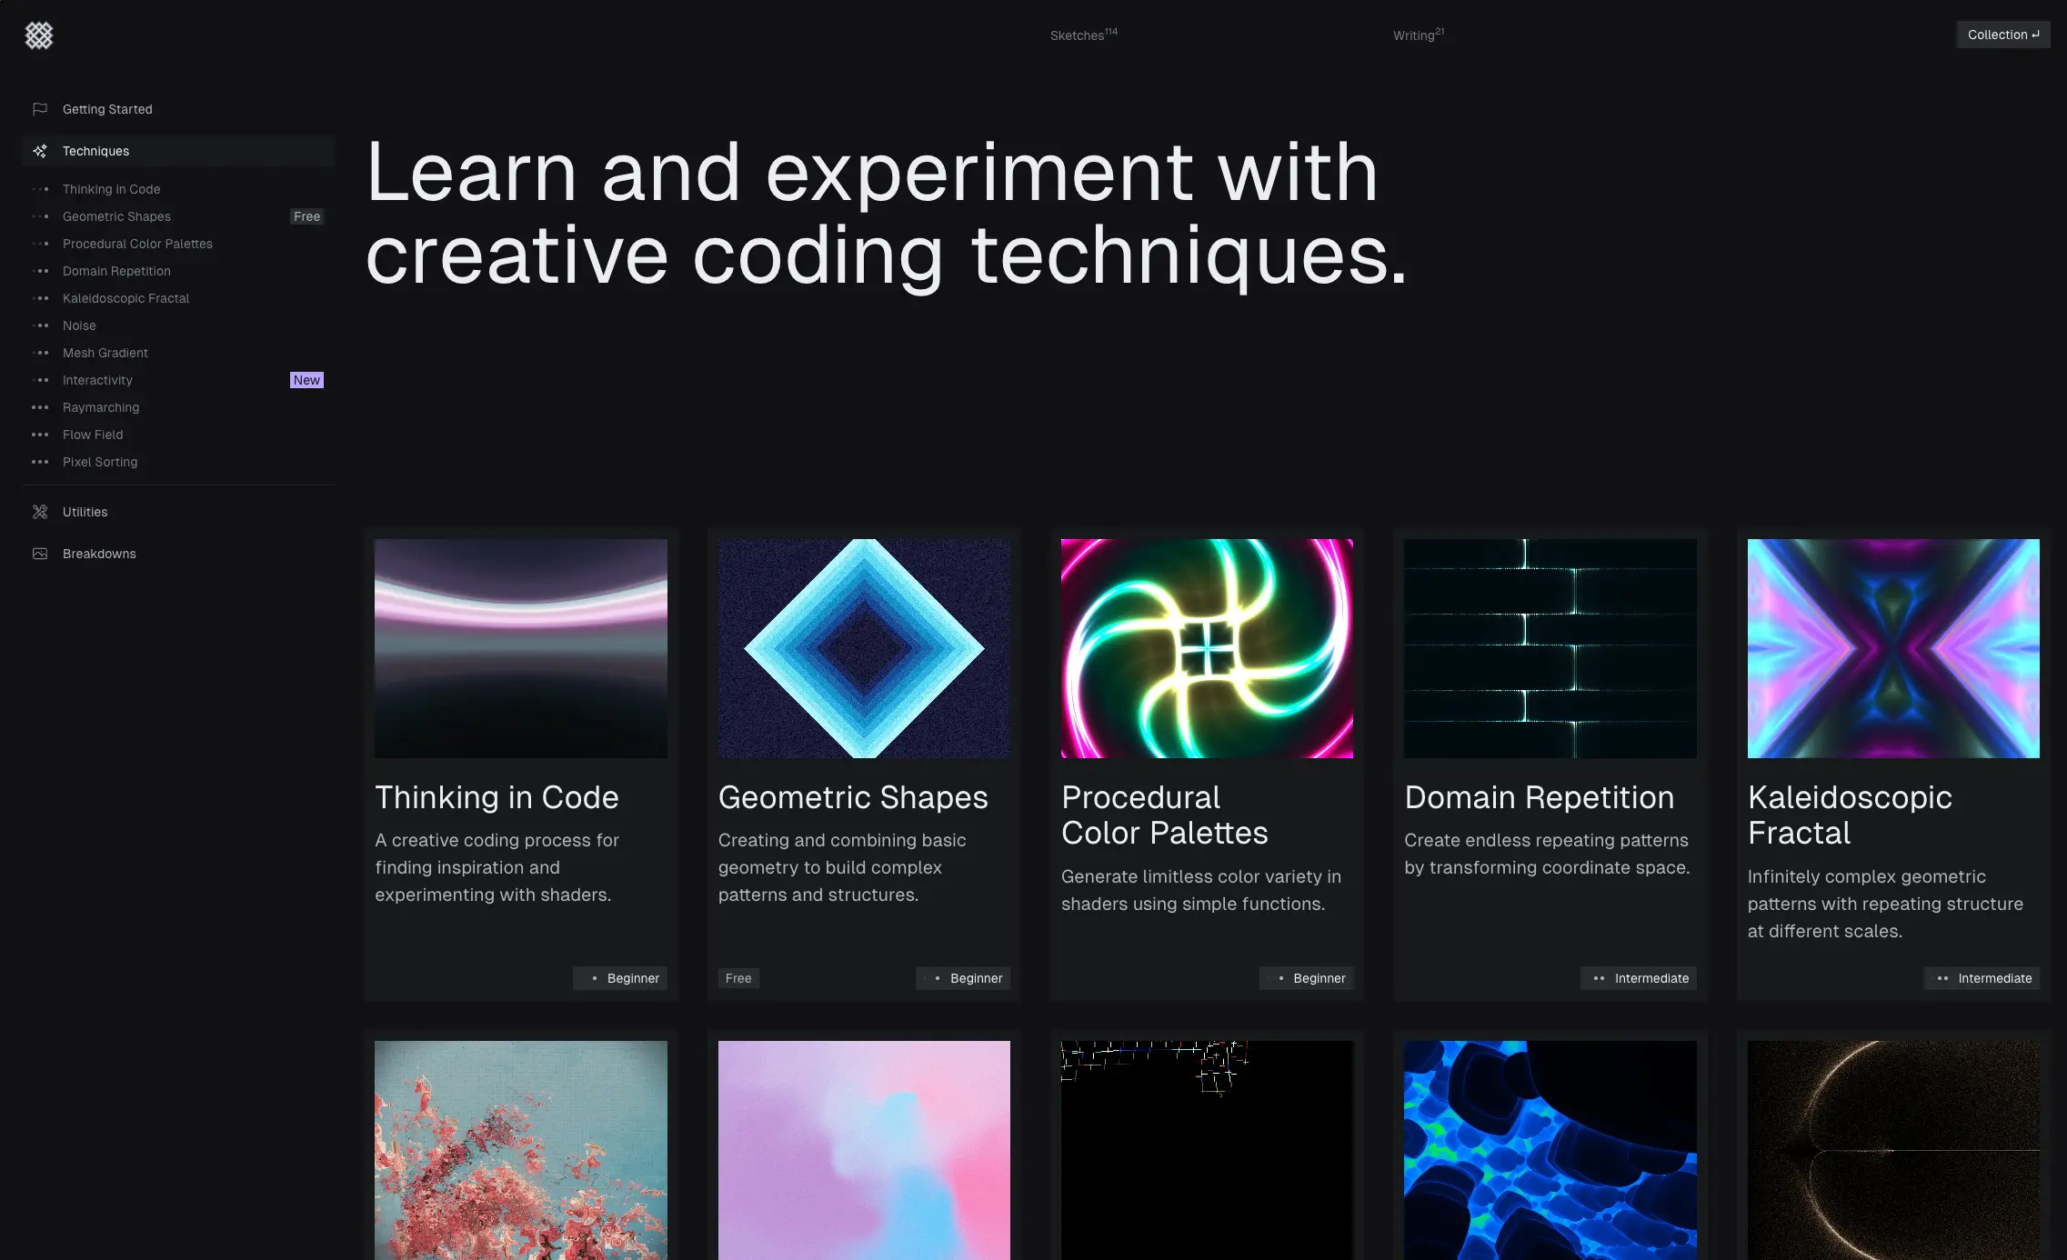Open the Procedural Color Palettes card title
Screen dimensions: 2067x1260
1164,815
